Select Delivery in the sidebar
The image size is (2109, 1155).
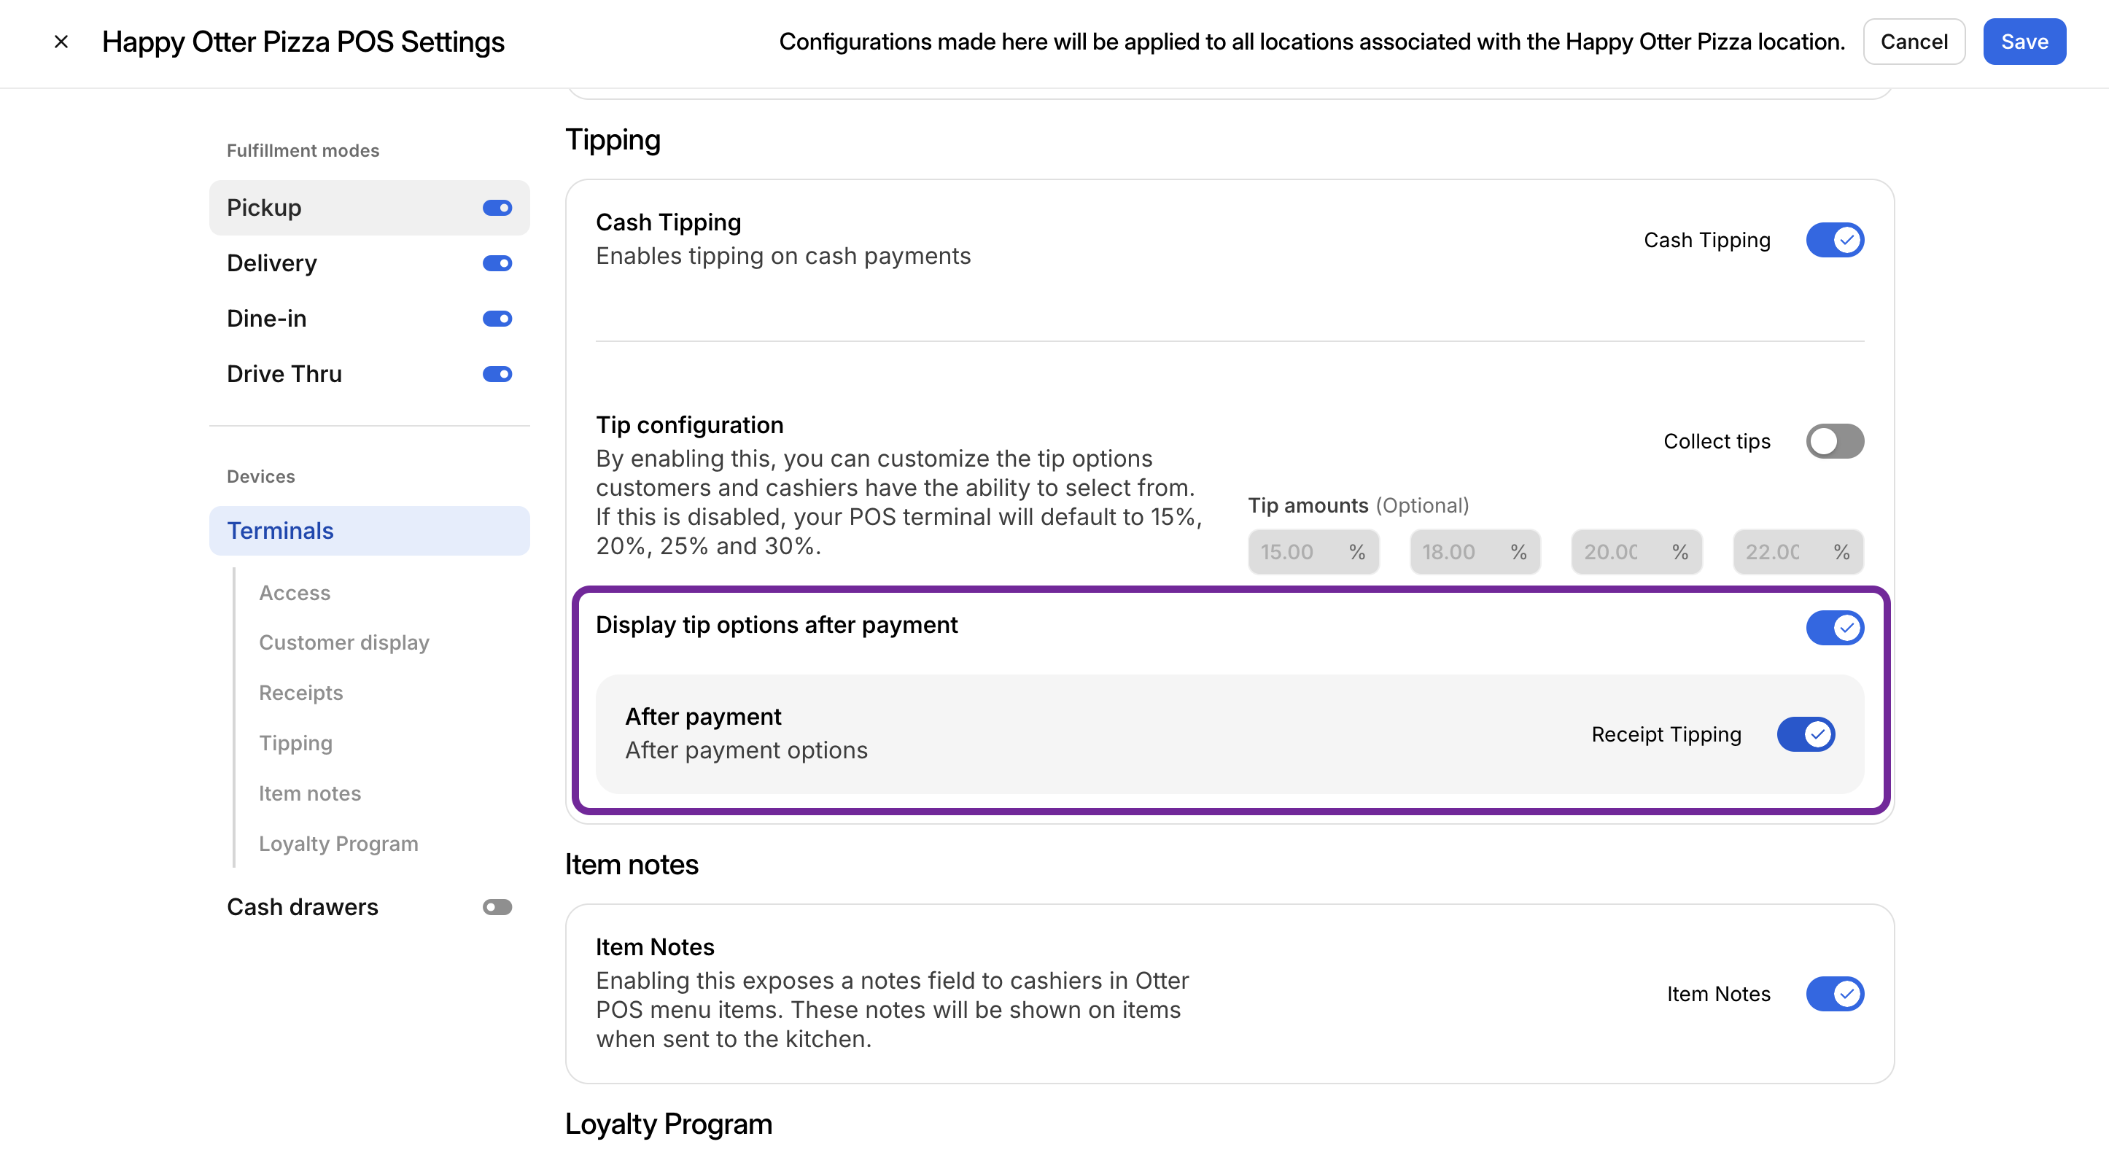(x=369, y=263)
